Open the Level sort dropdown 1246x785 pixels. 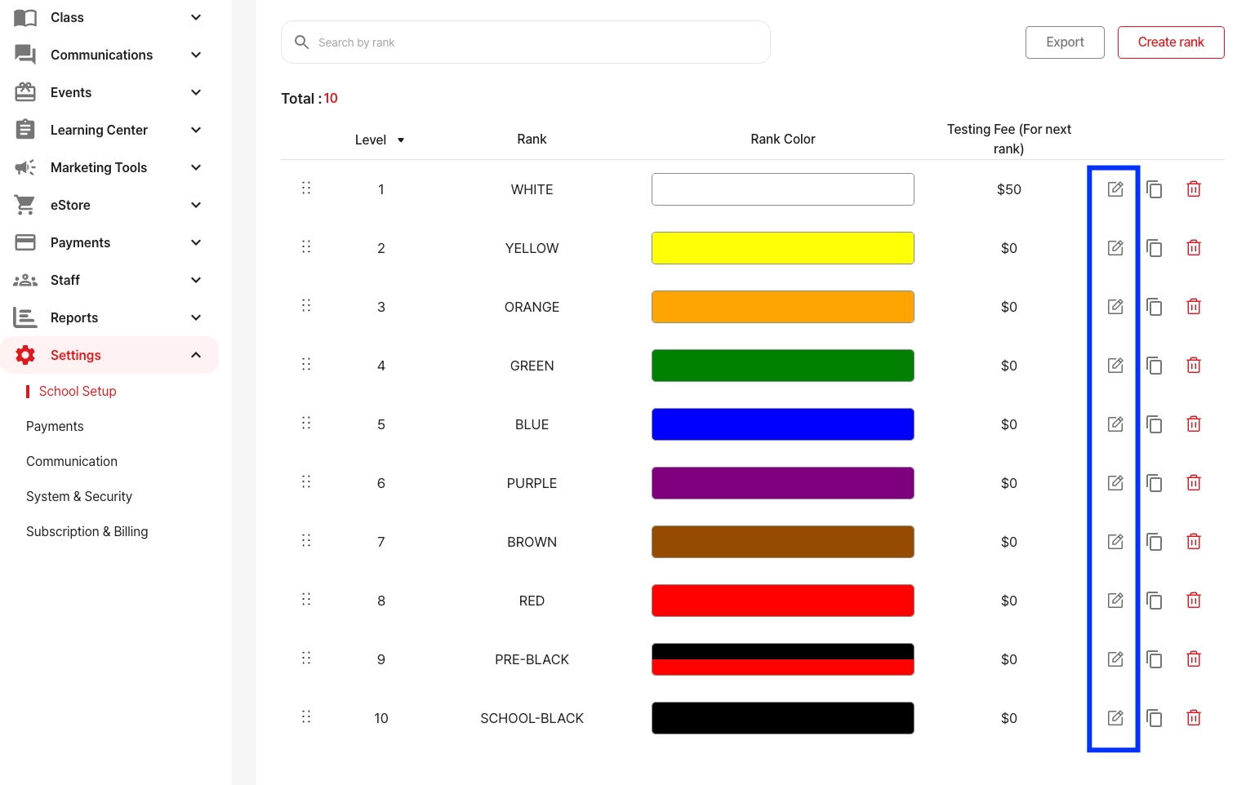tap(401, 140)
